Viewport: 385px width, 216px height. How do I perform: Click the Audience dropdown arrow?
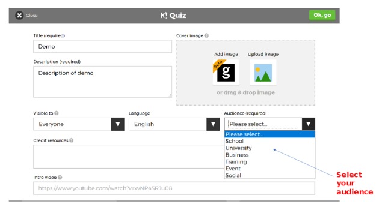[309, 124]
